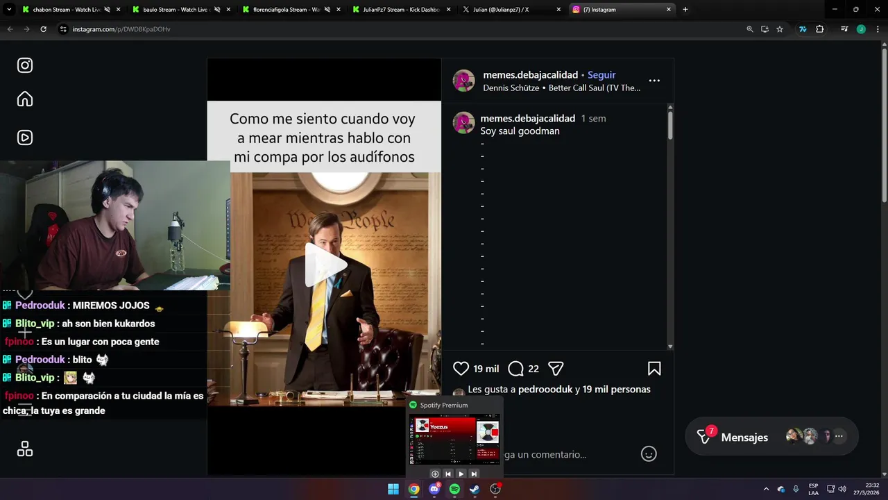View the 19 mil personas likes list
This screenshot has width=888, height=500.
point(617,390)
